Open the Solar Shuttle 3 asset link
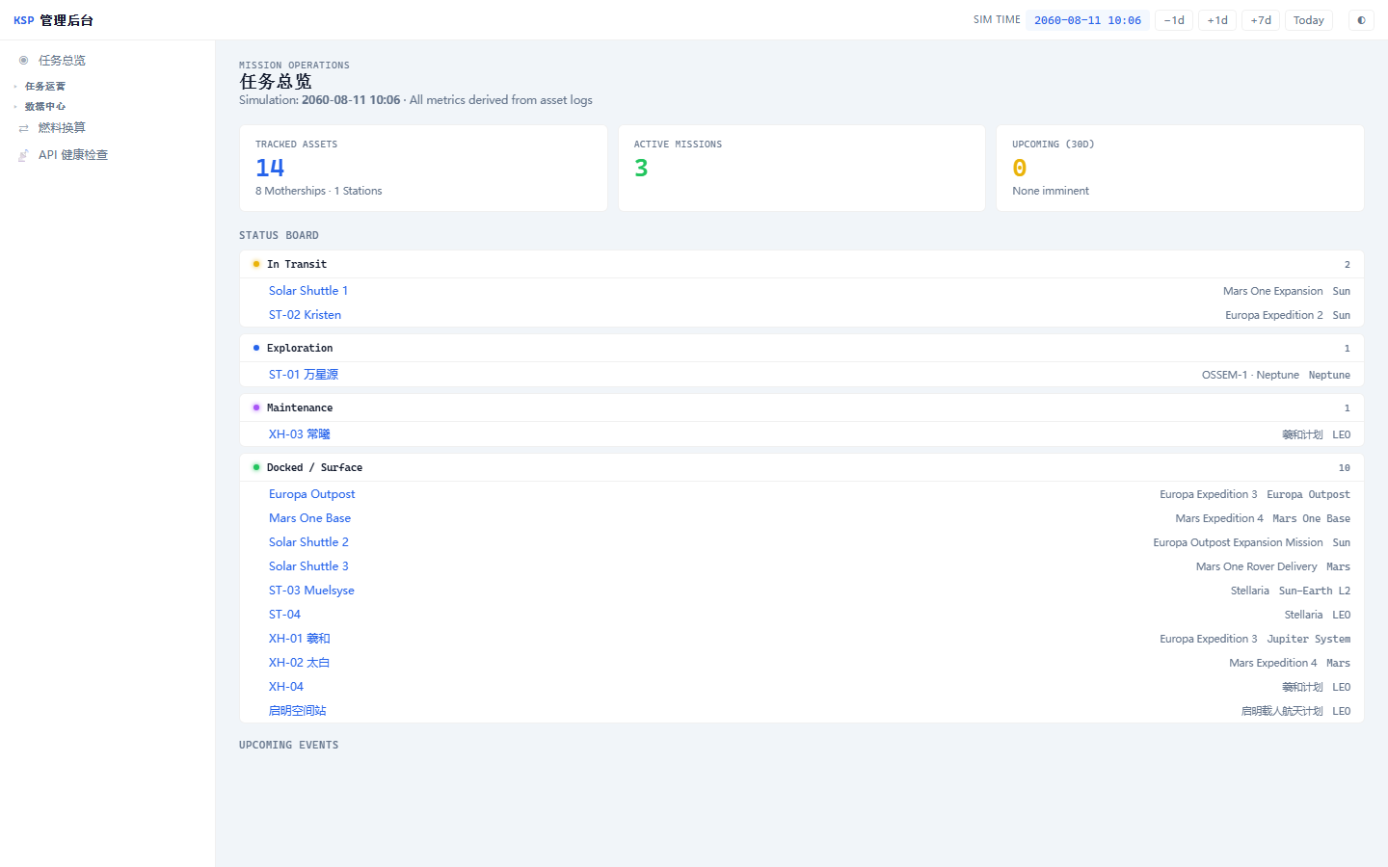The width and height of the screenshot is (1388, 867). pyautogui.click(x=308, y=566)
